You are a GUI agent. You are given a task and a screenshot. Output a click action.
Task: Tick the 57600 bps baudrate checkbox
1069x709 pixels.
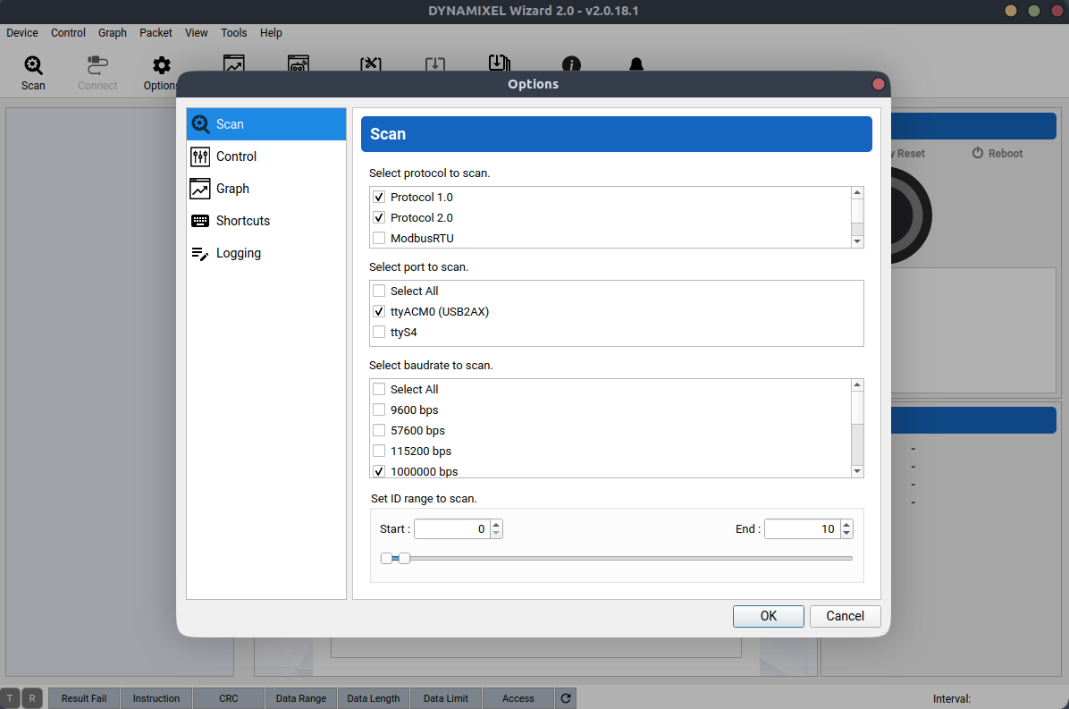(379, 431)
